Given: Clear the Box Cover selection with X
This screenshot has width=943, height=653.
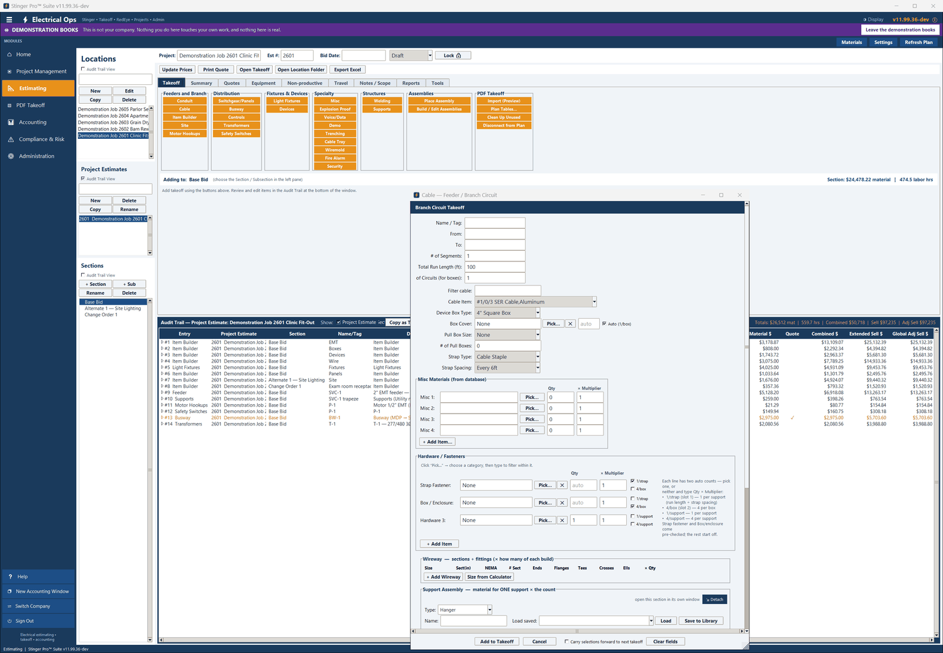Looking at the screenshot, I should pos(570,324).
